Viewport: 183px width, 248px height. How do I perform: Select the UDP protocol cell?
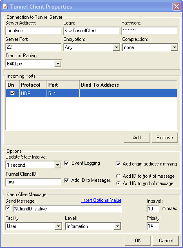tap(33, 93)
